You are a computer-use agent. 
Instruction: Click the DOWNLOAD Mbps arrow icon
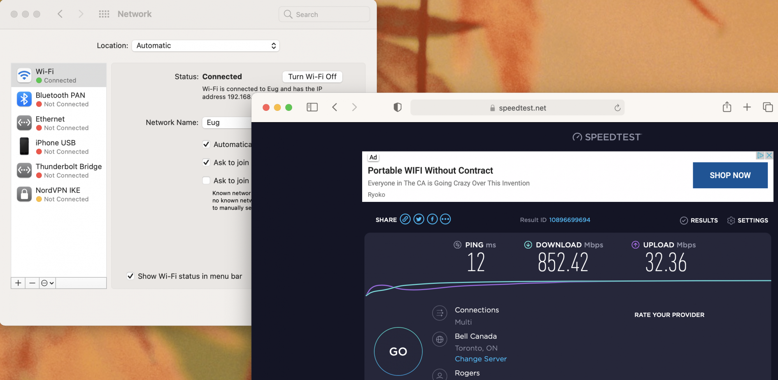pyautogui.click(x=528, y=245)
